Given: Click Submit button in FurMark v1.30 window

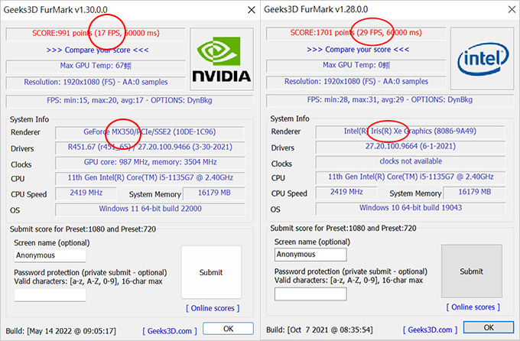Looking at the screenshot, I should (x=211, y=272).
